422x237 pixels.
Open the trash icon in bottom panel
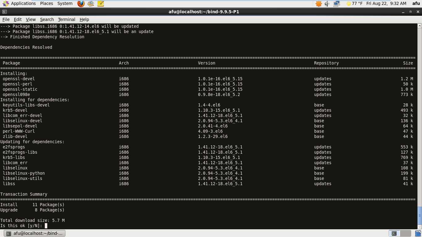[418, 233]
